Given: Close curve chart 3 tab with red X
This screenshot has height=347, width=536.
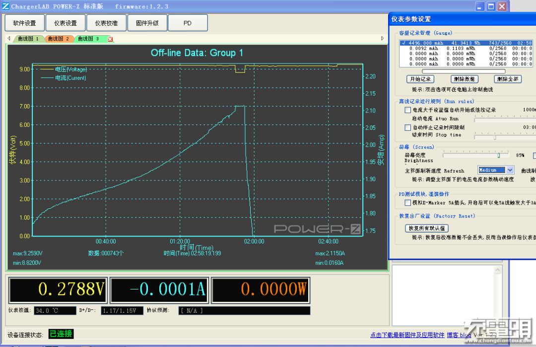Looking at the screenshot, I should [x=110, y=39].
